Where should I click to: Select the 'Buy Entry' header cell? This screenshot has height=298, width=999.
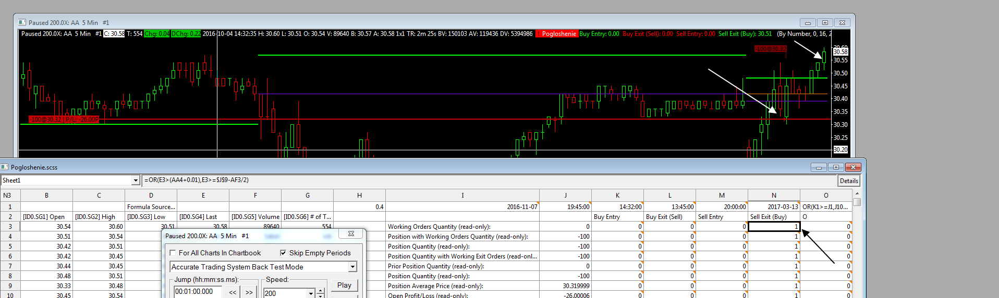617,217
